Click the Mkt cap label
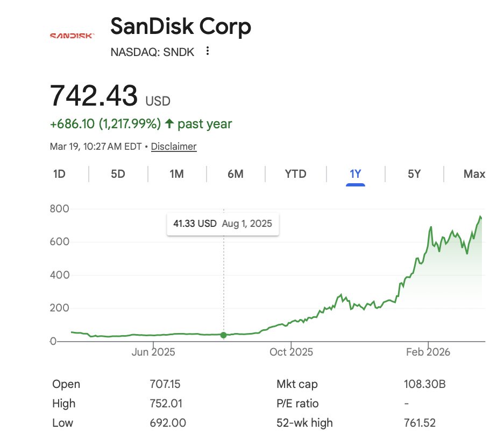The height and width of the screenshot is (444, 497). coord(296,384)
